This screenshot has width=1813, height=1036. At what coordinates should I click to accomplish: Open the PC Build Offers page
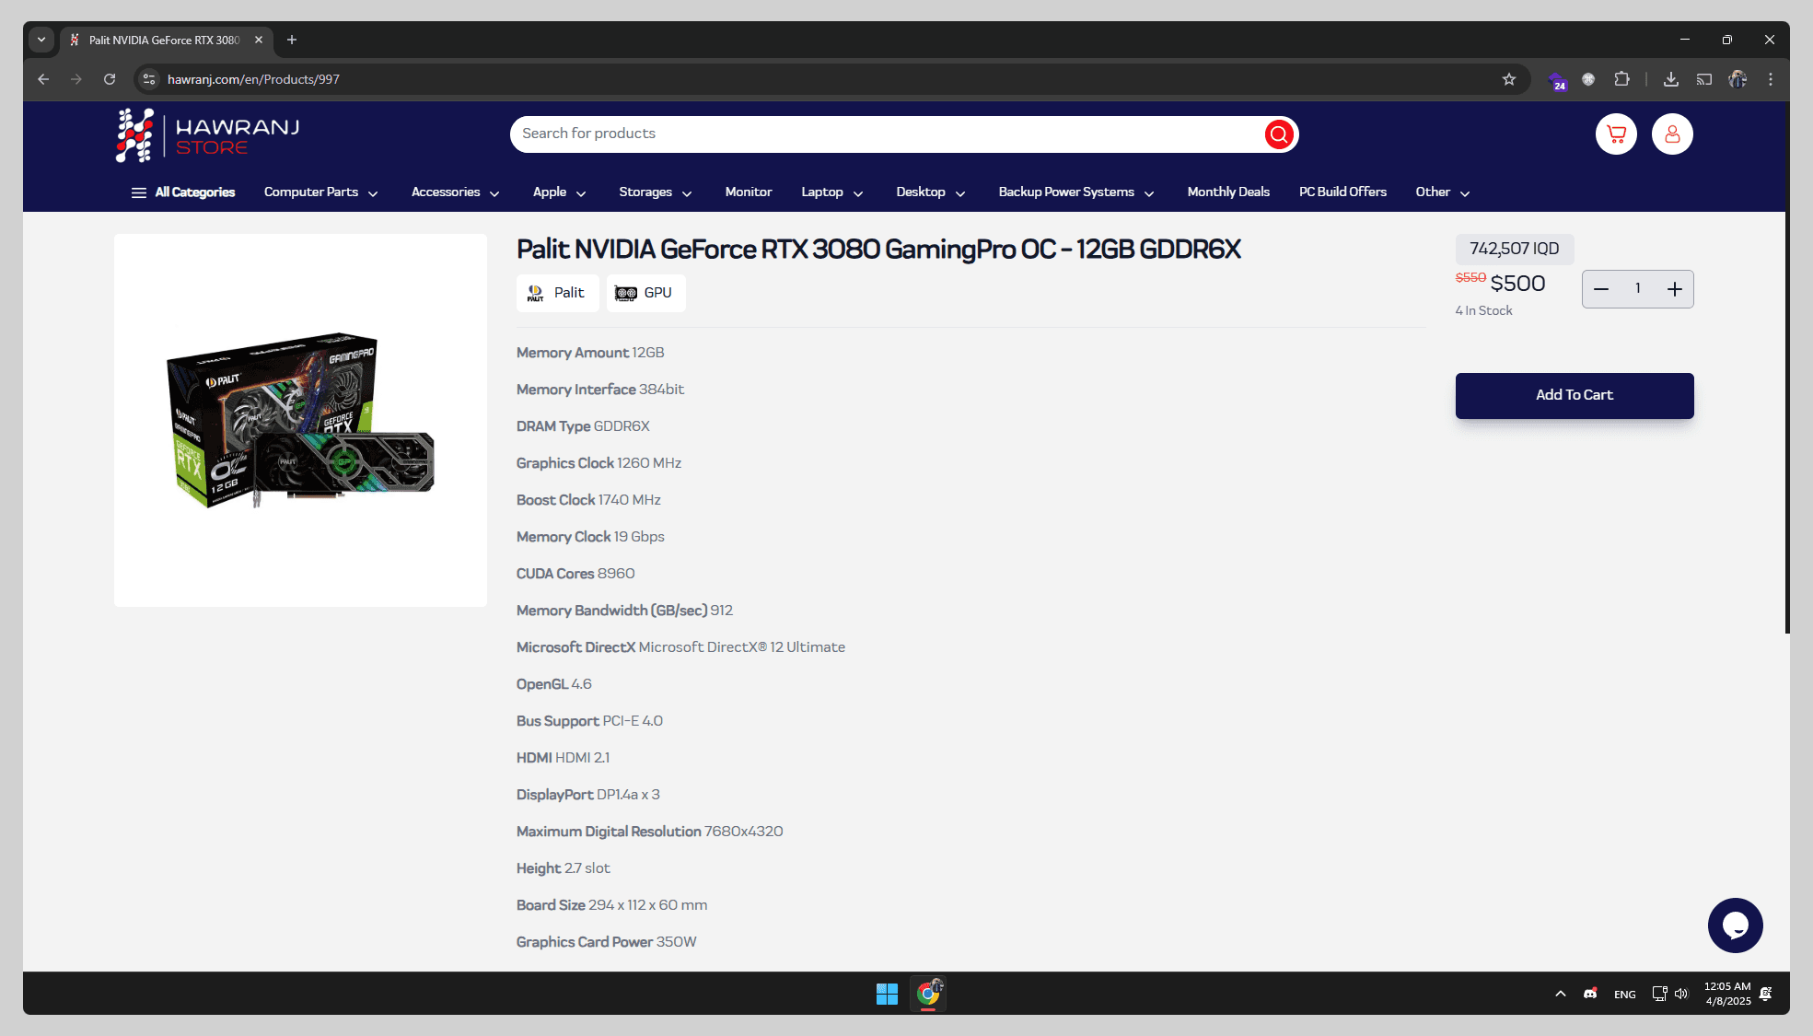(1342, 192)
